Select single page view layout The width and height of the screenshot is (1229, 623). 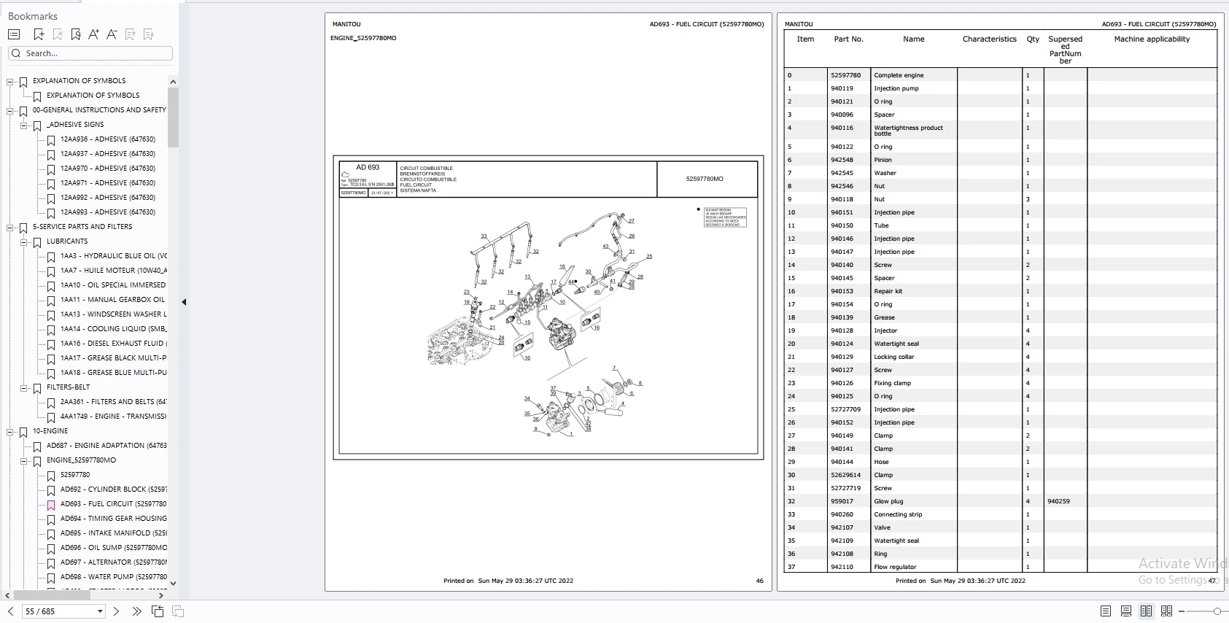point(1106,611)
